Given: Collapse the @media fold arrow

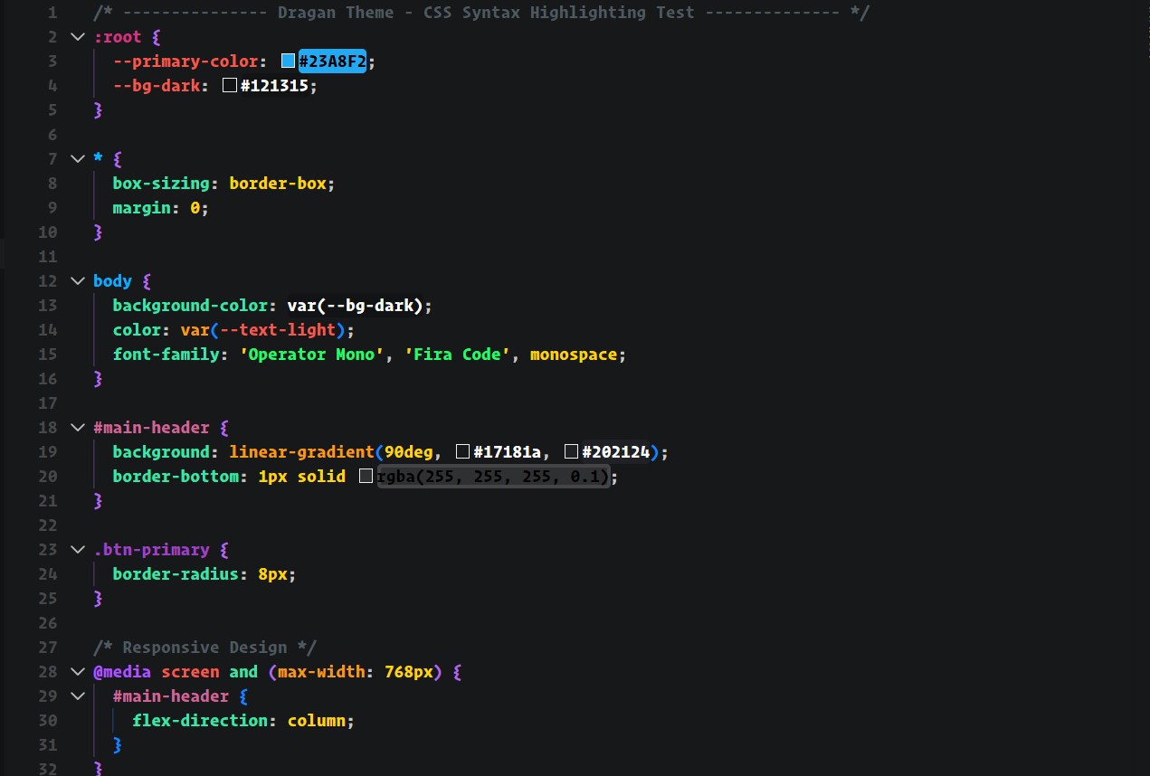Looking at the screenshot, I should pos(77,672).
